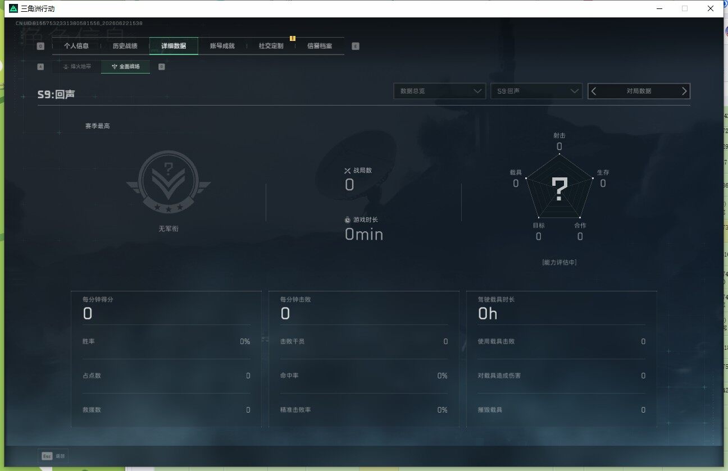The width and height of the screenshot is (728, 471).
Task: Click the 射击 radar chart label
Action: click(559, 135)
